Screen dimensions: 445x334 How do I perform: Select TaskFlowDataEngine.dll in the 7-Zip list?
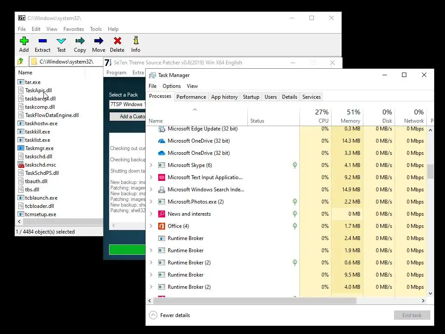[52, 115]
